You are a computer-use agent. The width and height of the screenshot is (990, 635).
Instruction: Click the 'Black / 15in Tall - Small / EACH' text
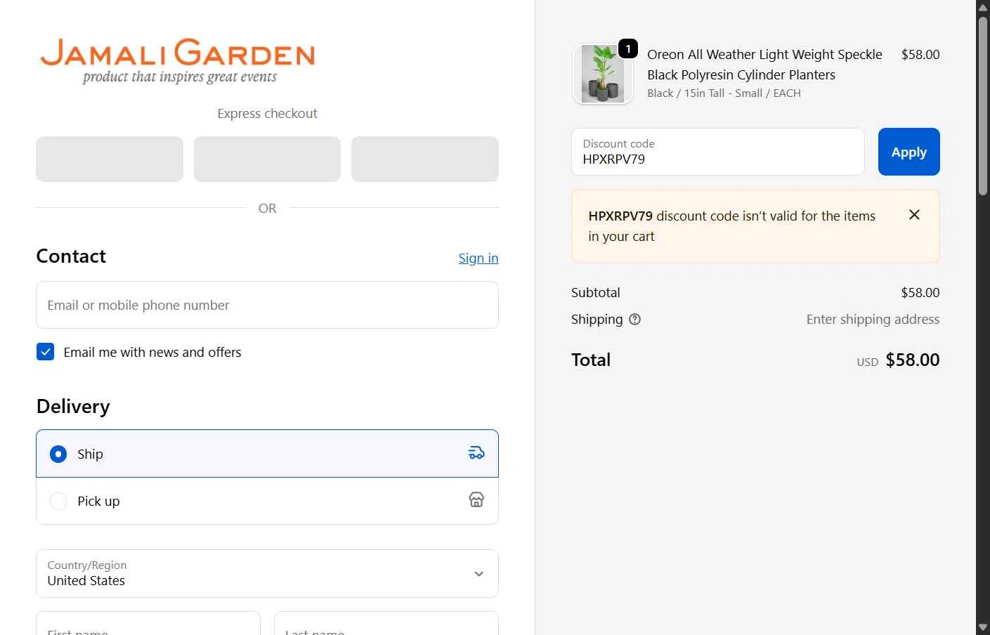[724, 93]
